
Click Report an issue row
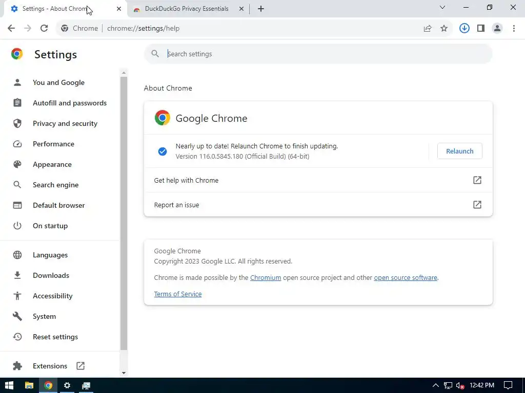pos(318,205)
